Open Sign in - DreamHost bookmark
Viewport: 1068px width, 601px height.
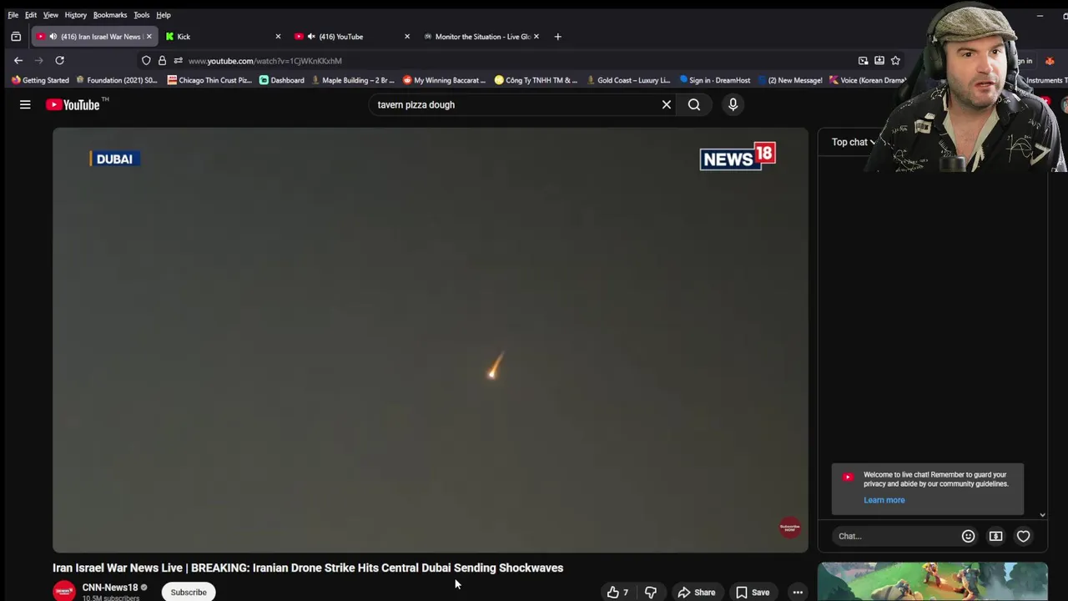point(715,80)
